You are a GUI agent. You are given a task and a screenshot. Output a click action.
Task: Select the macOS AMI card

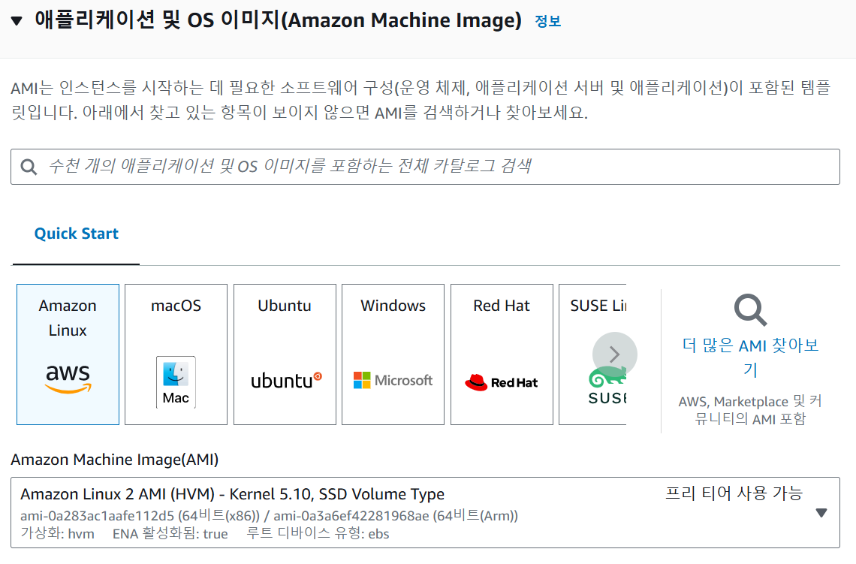click(176, 354)
